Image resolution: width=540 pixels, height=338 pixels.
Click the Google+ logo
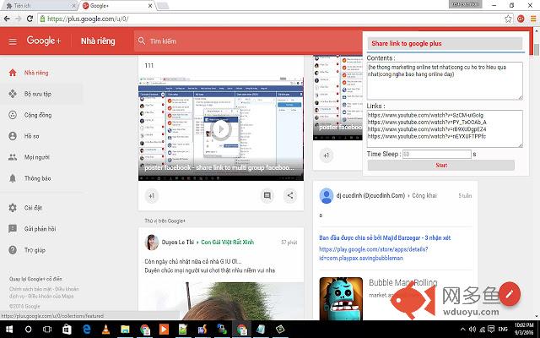(44, 41)
